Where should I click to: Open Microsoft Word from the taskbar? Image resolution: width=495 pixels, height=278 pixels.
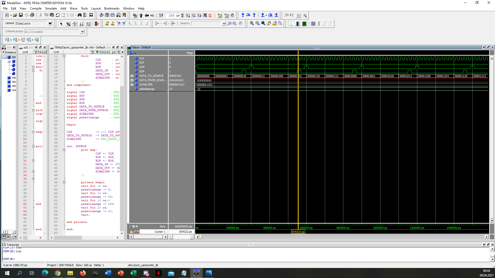pyautogui.click(x=108, y=273)
